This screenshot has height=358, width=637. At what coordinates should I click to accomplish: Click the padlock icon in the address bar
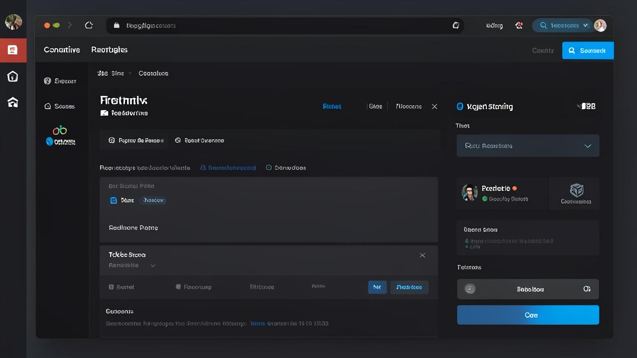pos(117,25)
